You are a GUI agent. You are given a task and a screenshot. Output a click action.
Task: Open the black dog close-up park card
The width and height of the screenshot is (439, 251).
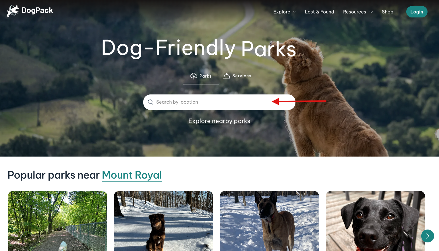(375, 221)
